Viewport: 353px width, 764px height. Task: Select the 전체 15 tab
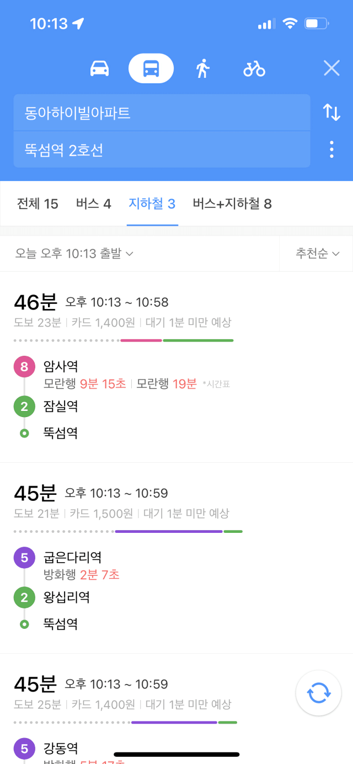pyautogui.click(x=38, y=204)
